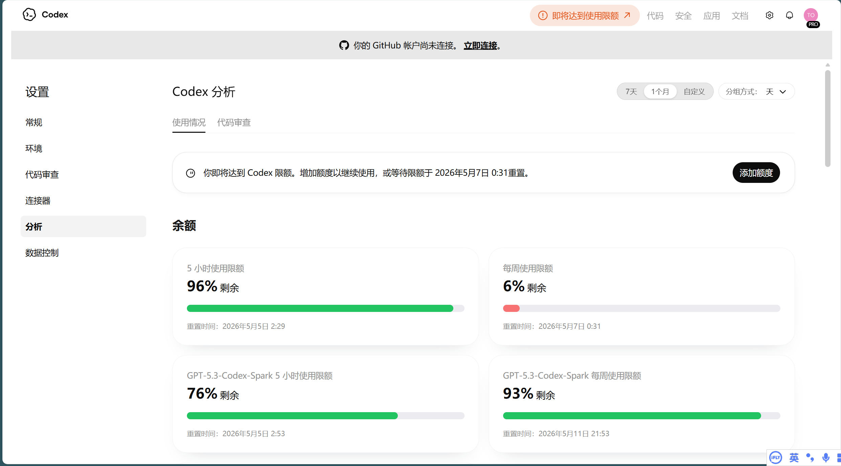The width and height of the screenshot is (841, 466).
Task: Click the scrollbar up arrow
Action: pyautogui.click(x=828, y=65)
